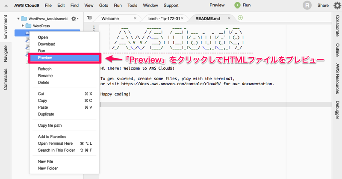This screenshot has width=342, height=179.
Task: Close the Welcome tab
Action: click(x=136, y=18)
